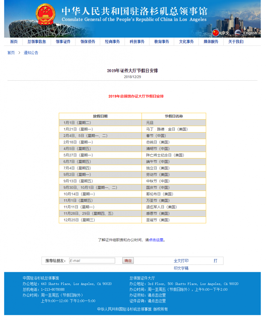The width and height of the screenshot is (266, 320).
Task: Click the 首页 breadcrumb link
Action: point(11,53)
